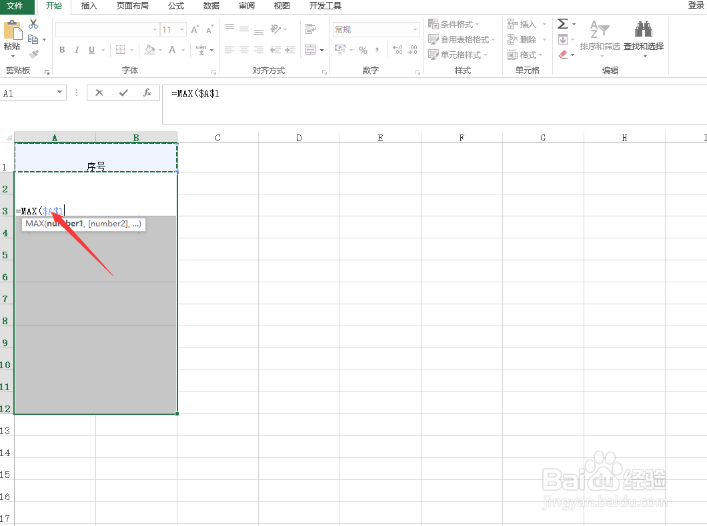Open 格式 in the cells group
Viewport: 707px width, 526px height.
(x=525, y=55)
